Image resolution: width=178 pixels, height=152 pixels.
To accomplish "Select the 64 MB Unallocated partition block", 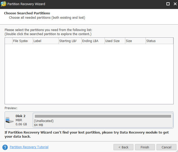I will (x=103, y=120).
